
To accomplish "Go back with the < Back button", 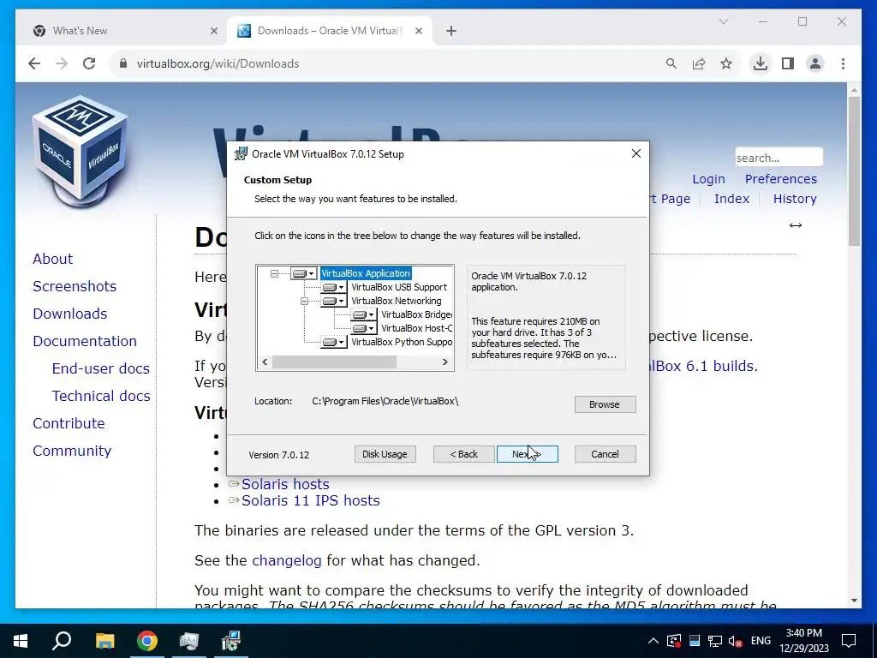I will pyautogui.click(x=463, y=454).
